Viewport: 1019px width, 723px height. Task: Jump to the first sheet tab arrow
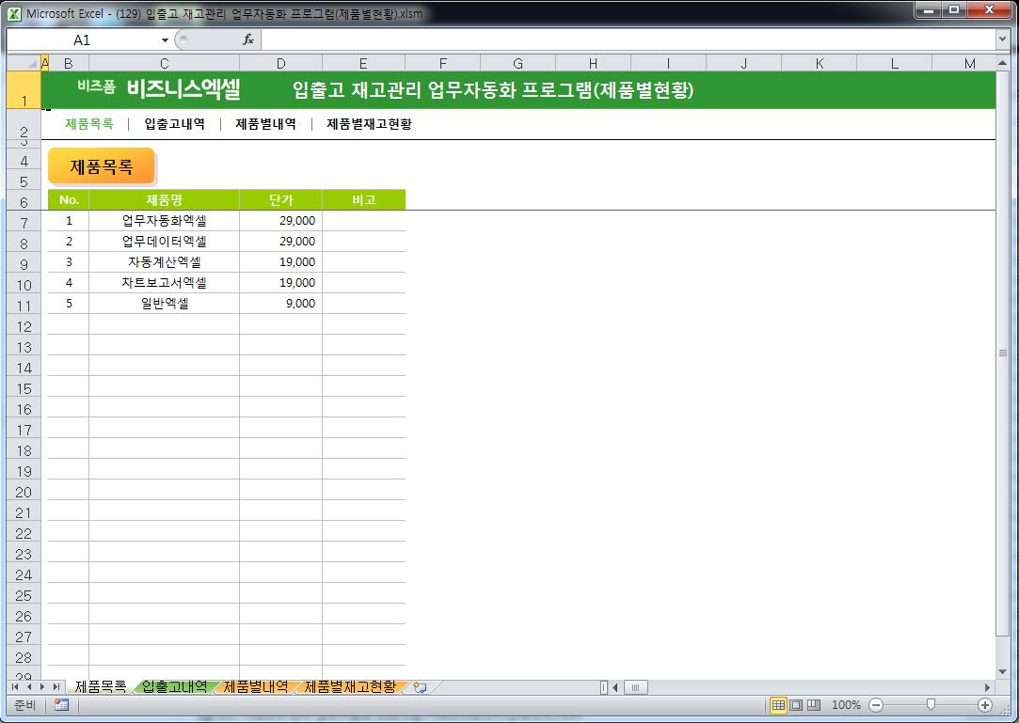coord(14,687)
